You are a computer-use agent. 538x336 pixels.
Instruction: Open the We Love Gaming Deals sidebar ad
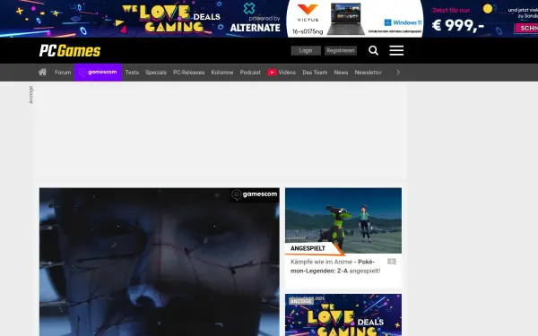click(343, 314)
